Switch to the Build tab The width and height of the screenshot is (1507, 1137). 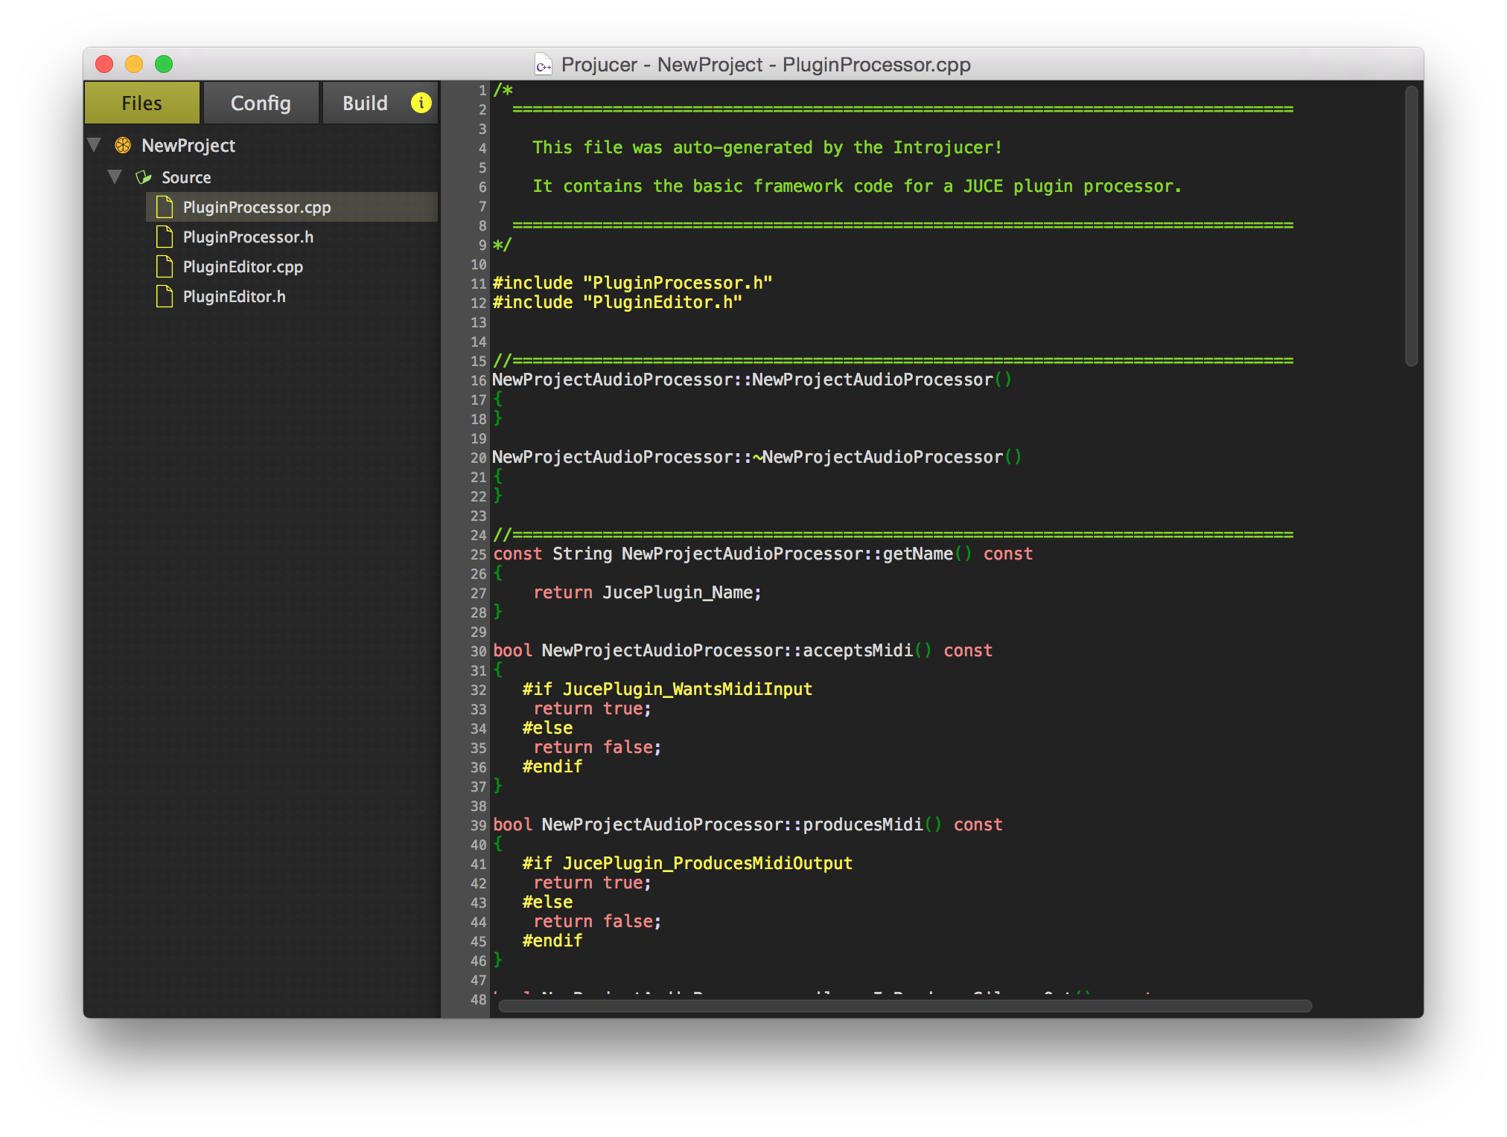point(365,103)
